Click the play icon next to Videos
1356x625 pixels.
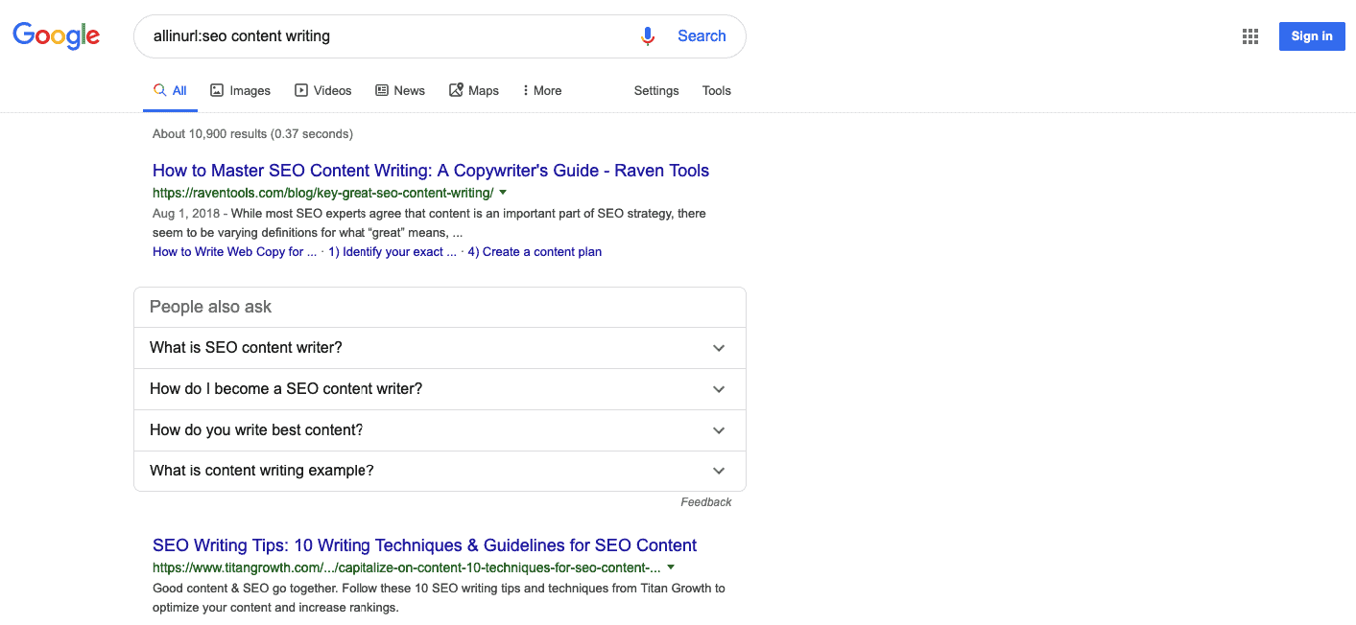[301, 89]
